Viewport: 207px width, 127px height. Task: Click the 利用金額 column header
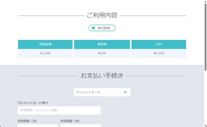pyautogui.click(x=45, y=44)
